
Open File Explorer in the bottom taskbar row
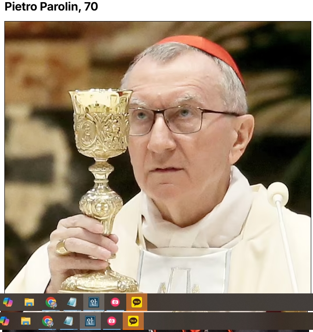(26, 321)
